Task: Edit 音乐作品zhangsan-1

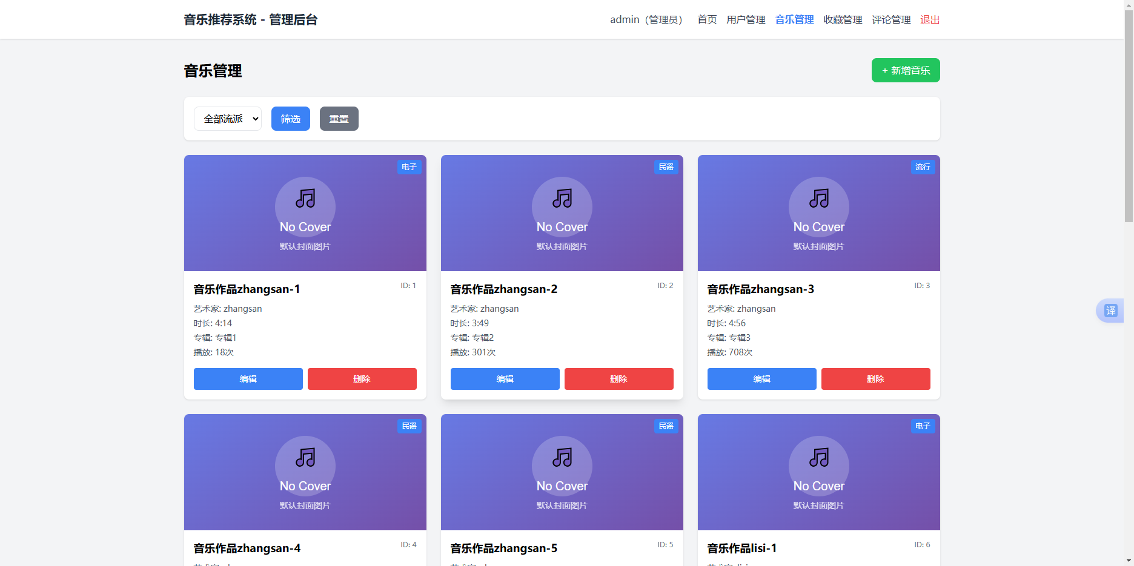Action: click(x=248, y=379)
